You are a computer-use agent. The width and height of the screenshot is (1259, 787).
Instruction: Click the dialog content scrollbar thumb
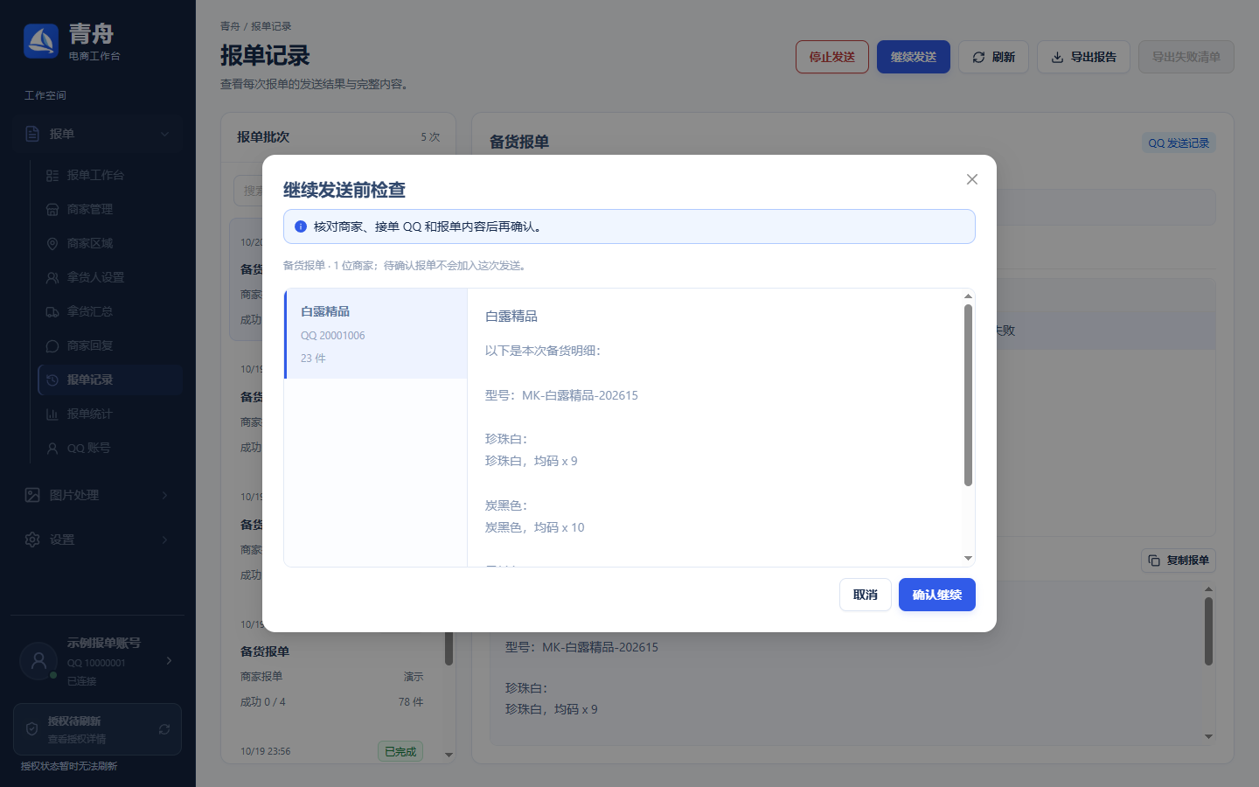(x=968, y=394)
